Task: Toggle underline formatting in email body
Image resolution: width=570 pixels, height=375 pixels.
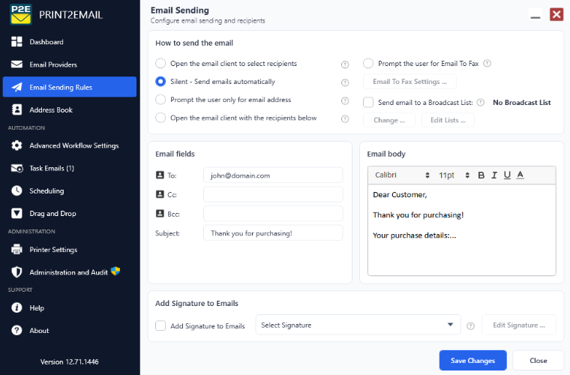Action: tap(507, 175)
